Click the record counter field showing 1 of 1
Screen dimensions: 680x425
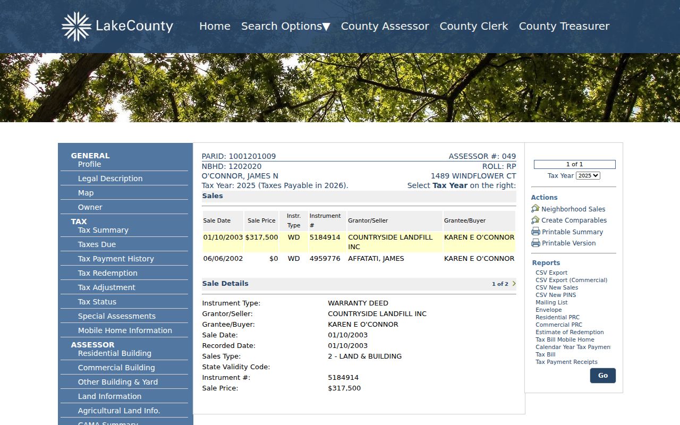pos(575,165)
